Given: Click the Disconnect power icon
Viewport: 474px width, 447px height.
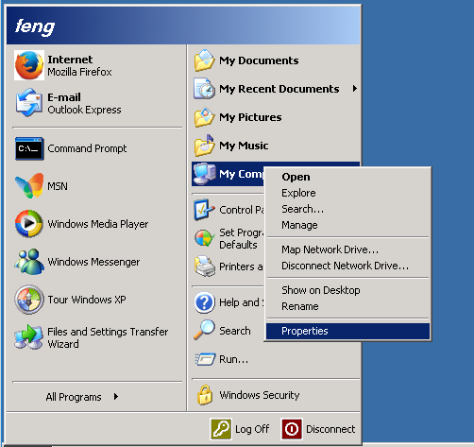Looking at the screenshot, I should tap(292, 429).
